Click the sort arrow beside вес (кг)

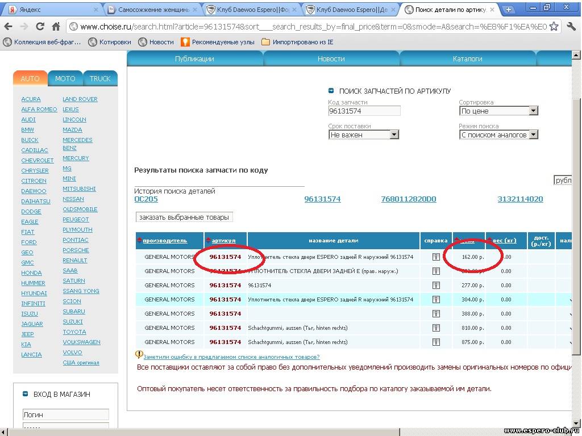489,241
